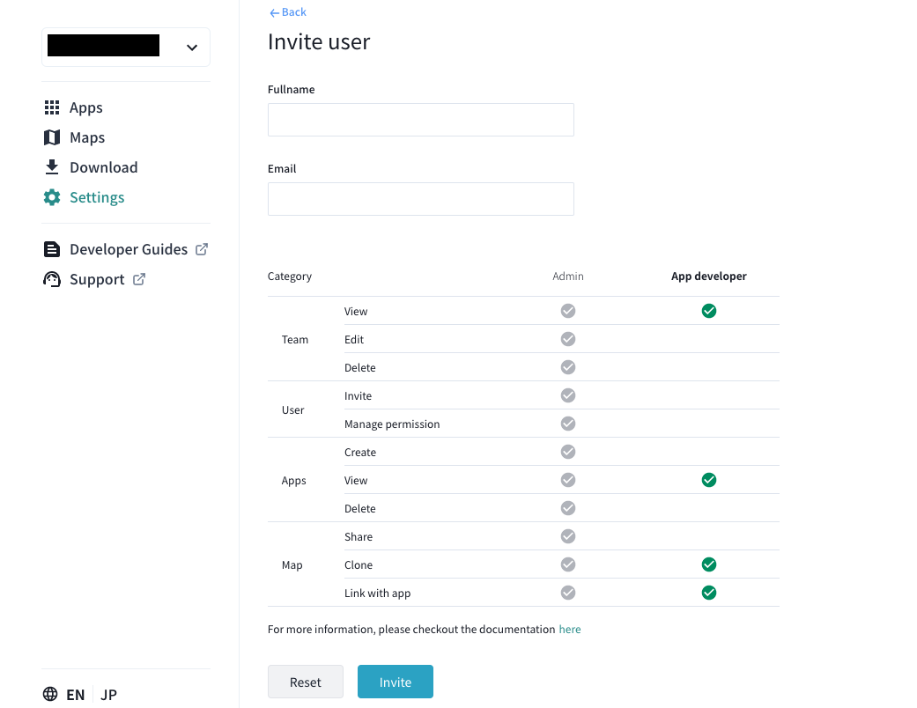The width and height of the screenshot is (917, 708).
Task: Click external-link icon beside Support
Action: [x=139, y=279]
